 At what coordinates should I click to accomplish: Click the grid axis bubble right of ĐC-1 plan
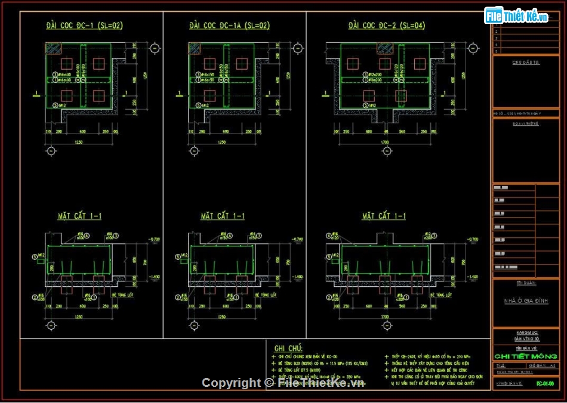[x=155, y=48]
